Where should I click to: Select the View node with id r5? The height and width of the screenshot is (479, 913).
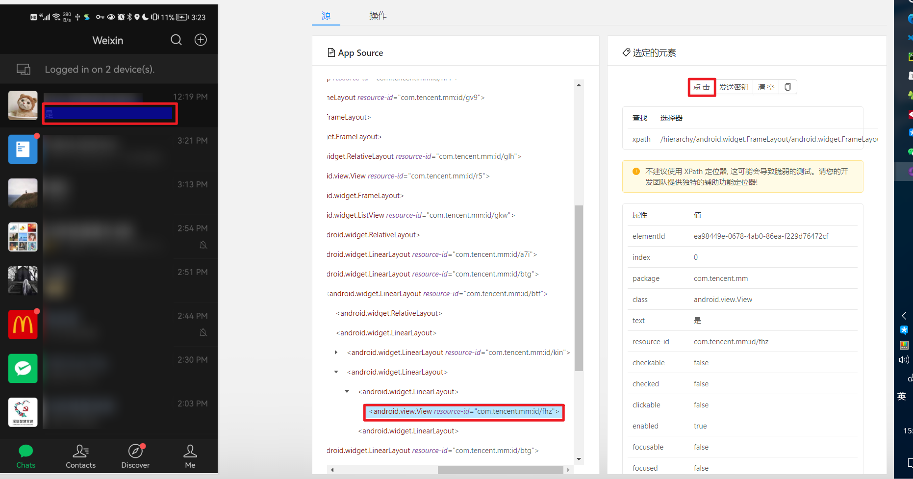408,176
